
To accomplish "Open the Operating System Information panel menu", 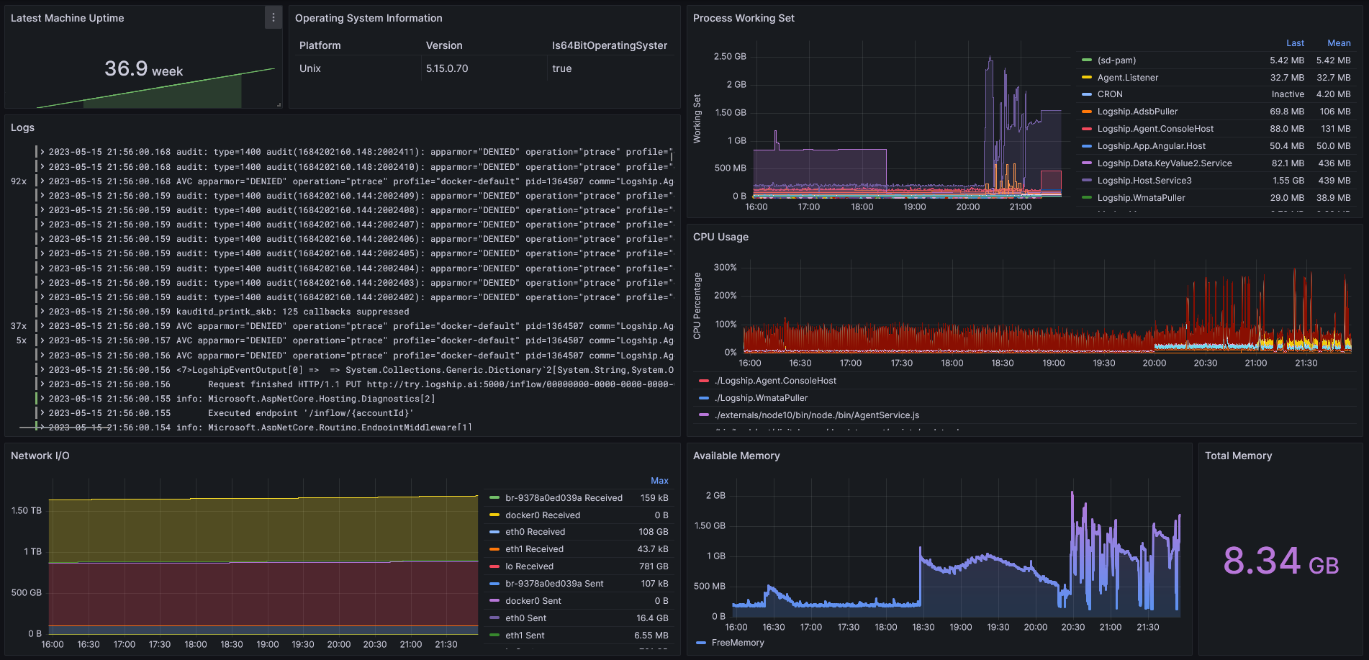I will pos(369,18).
